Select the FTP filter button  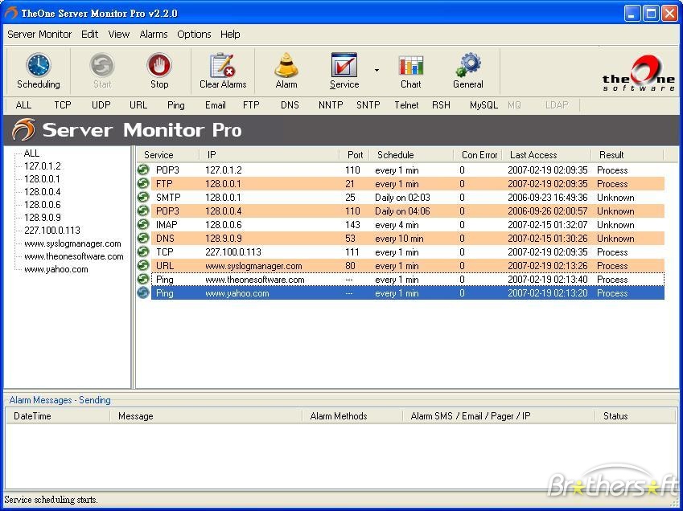251,105
